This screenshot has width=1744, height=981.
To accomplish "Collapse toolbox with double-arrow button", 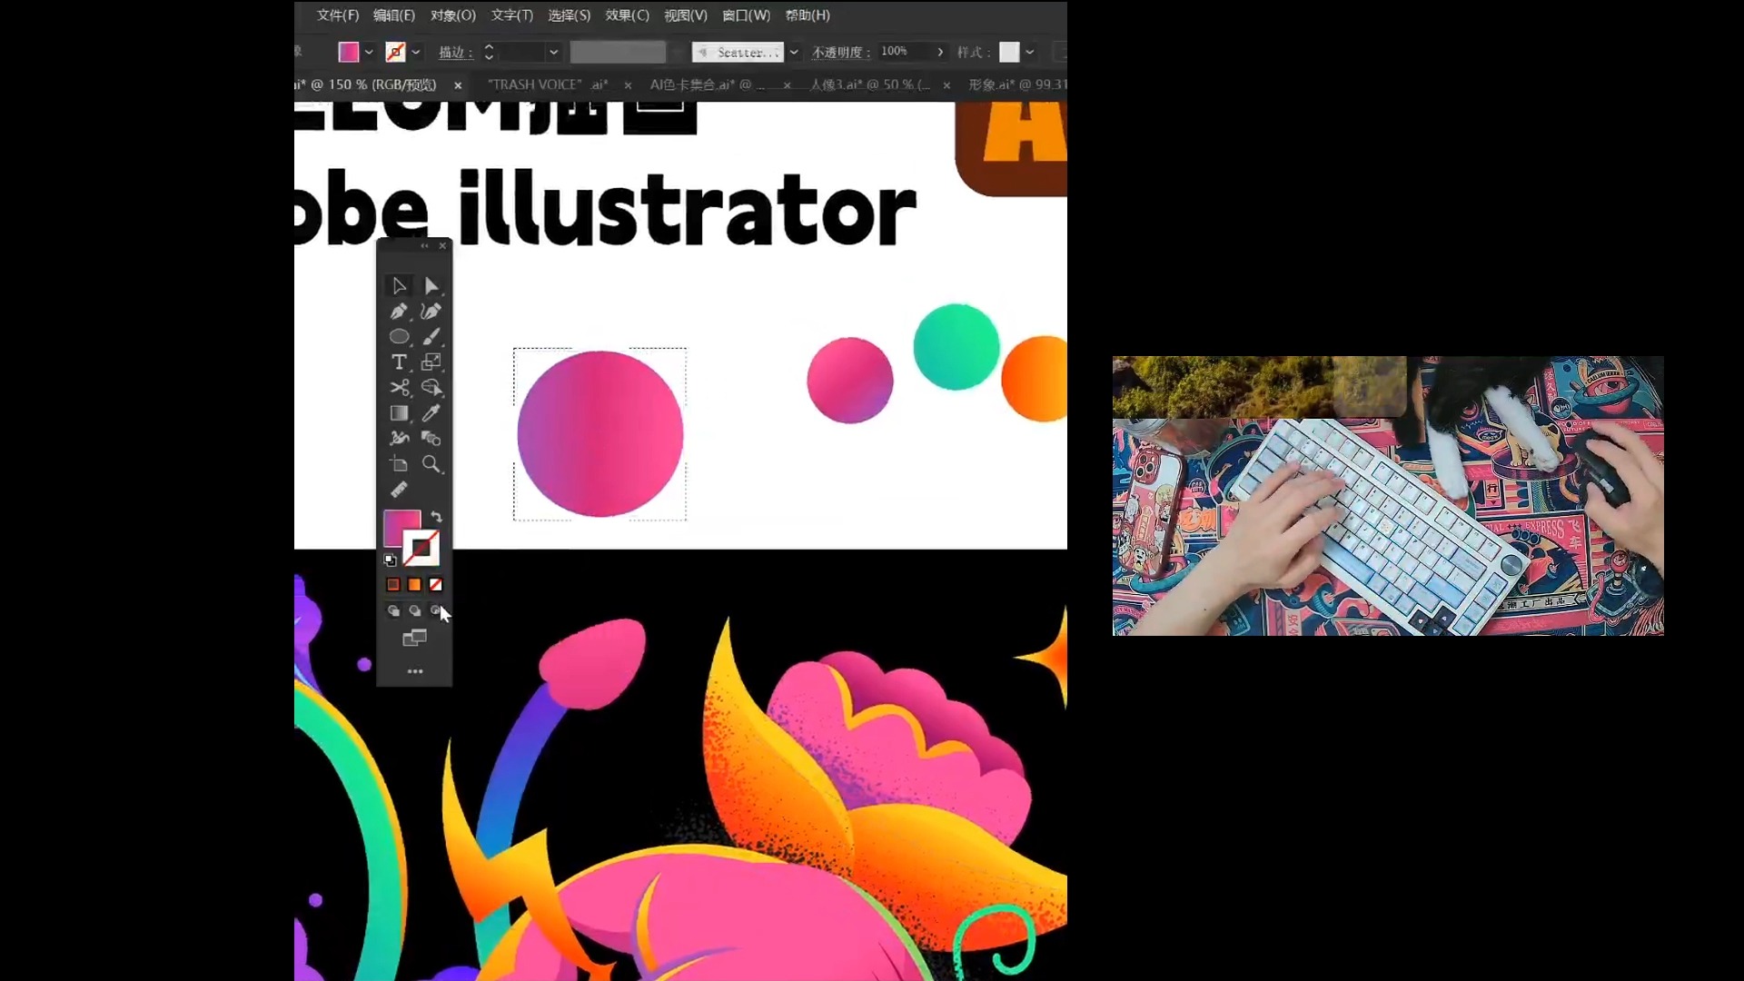I will (424, 246).
